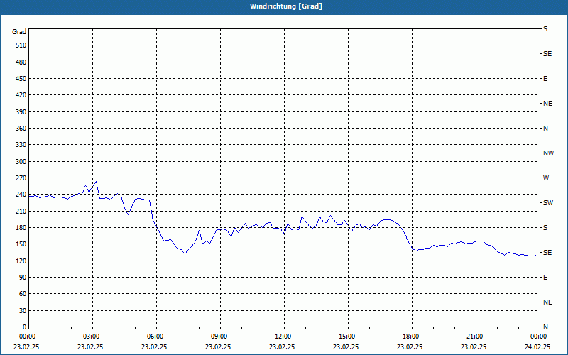Click the 21:00 time label
This screenshot has height=355, width=568.
click(x=476, y=337)
